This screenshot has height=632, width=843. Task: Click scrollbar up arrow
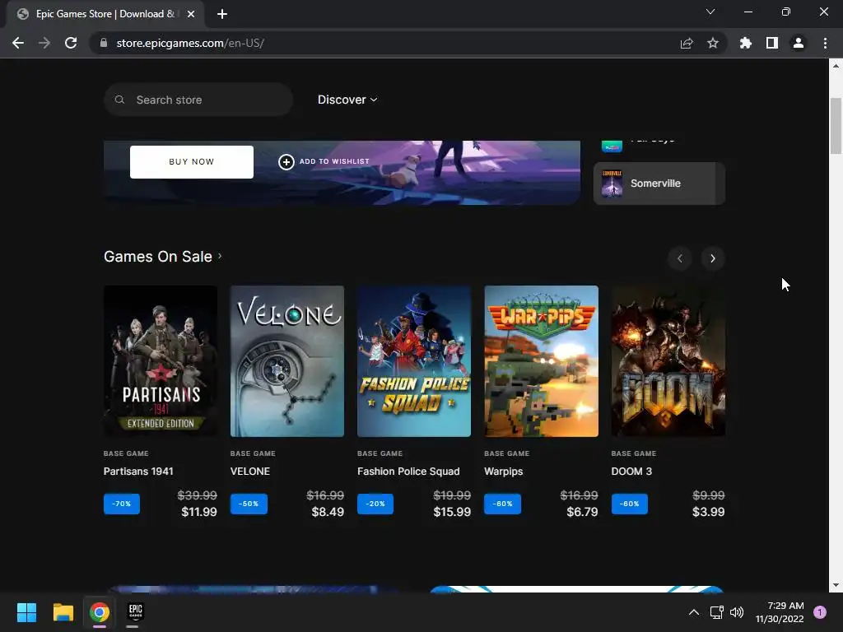click(836, 66)
